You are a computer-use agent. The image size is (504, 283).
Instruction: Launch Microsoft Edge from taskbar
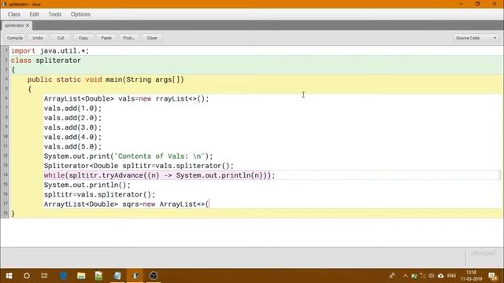pyautogui.click(x=63, y=276)
